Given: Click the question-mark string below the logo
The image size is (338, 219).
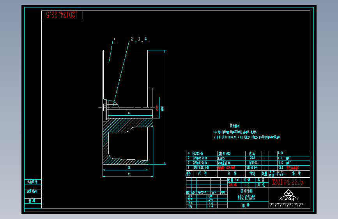Looking at the screenshot, I should (286, 205).
